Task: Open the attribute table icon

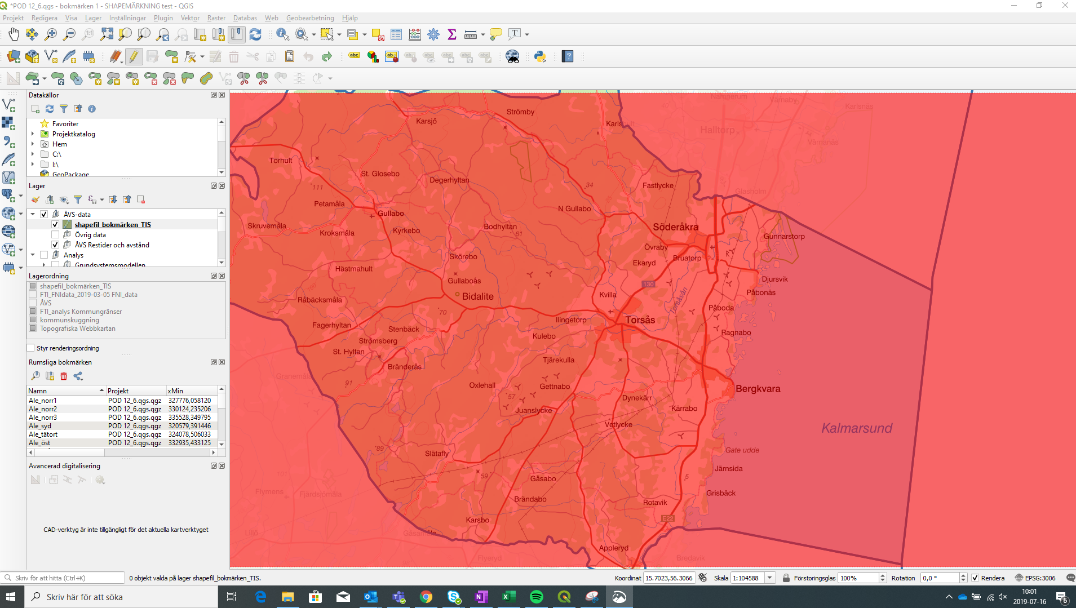Action: coord(396,34)
